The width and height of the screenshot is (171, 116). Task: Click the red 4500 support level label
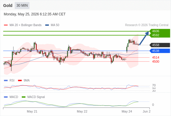156,61
